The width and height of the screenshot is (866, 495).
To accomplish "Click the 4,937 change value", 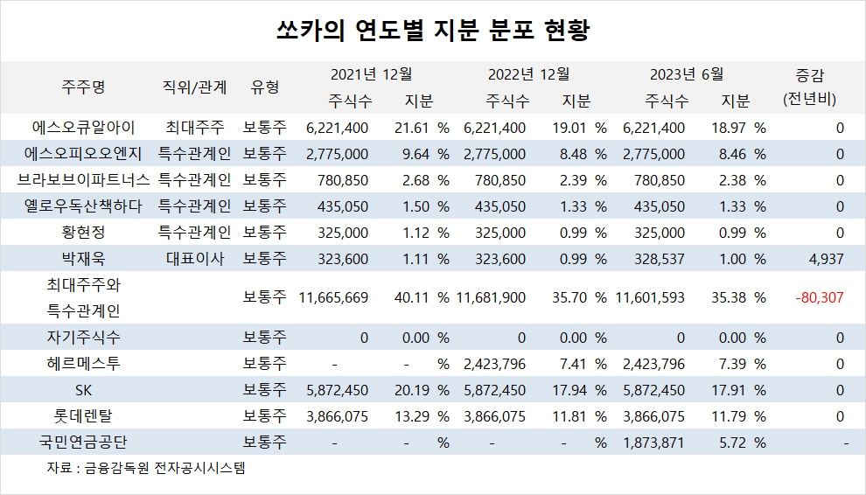I will pos(827,259).
